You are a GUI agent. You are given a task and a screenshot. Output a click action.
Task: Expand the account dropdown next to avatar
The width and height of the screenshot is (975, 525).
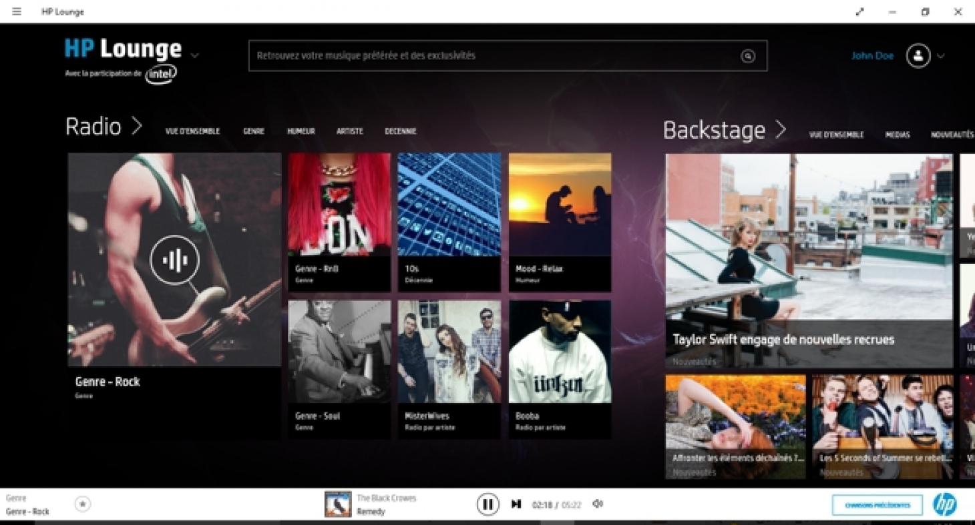click(941, 57)
